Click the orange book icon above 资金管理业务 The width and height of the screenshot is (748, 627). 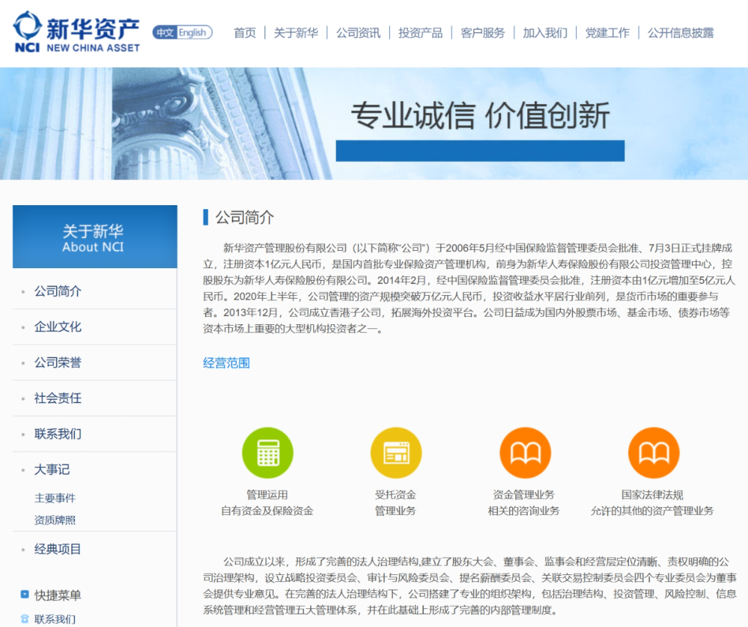coord(525,453)
